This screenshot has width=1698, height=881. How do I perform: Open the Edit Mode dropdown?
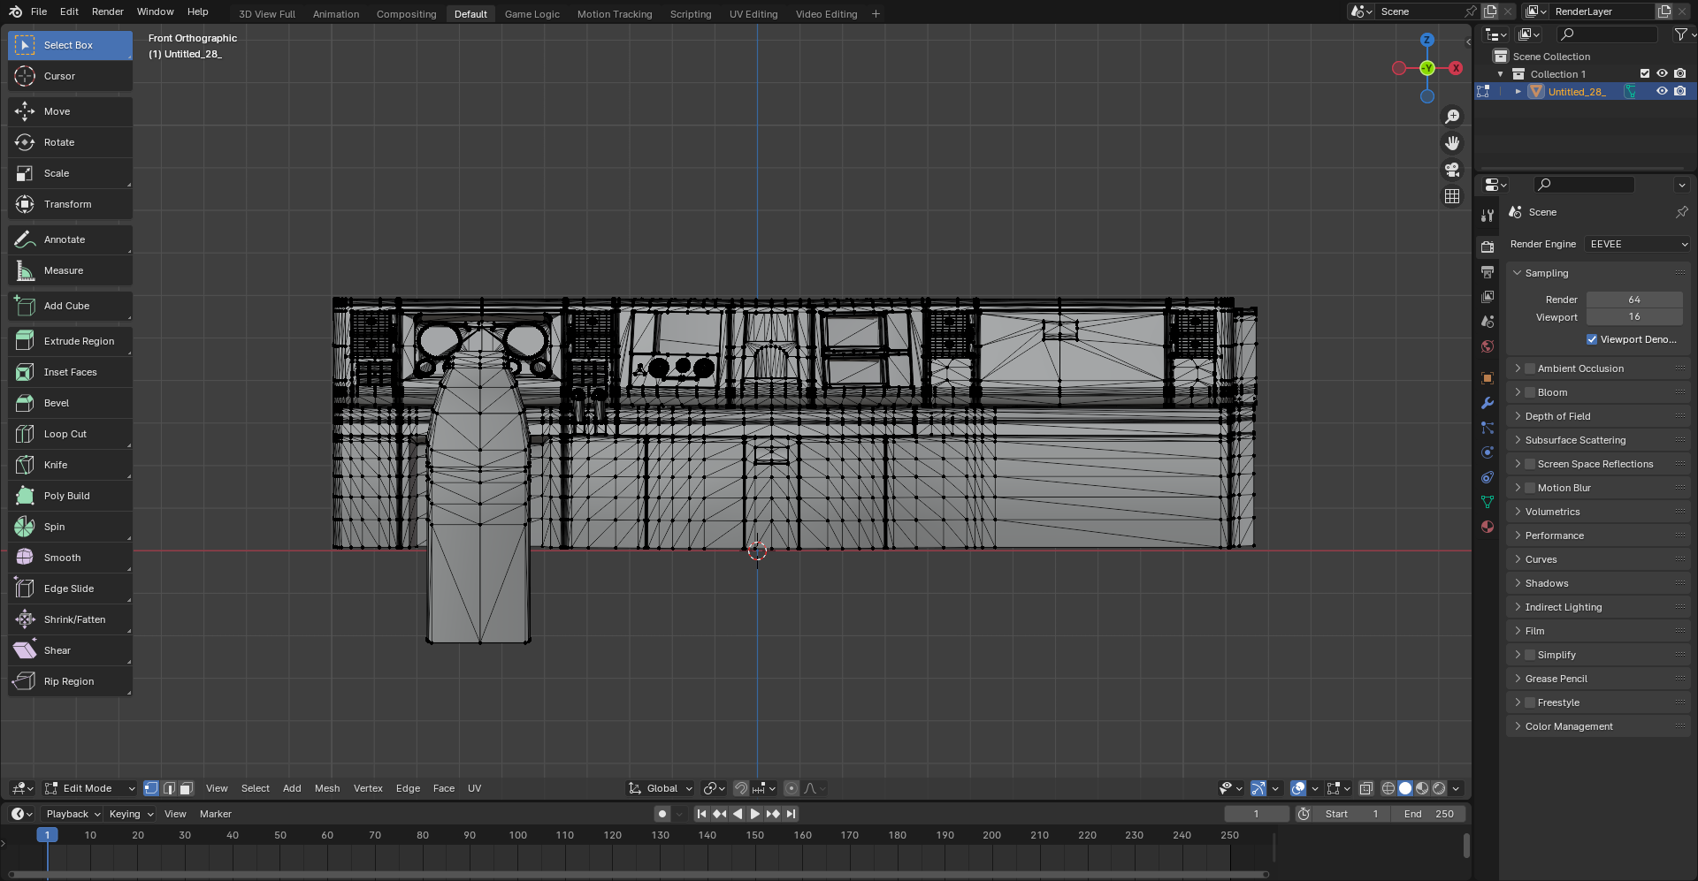pos(90,788)
